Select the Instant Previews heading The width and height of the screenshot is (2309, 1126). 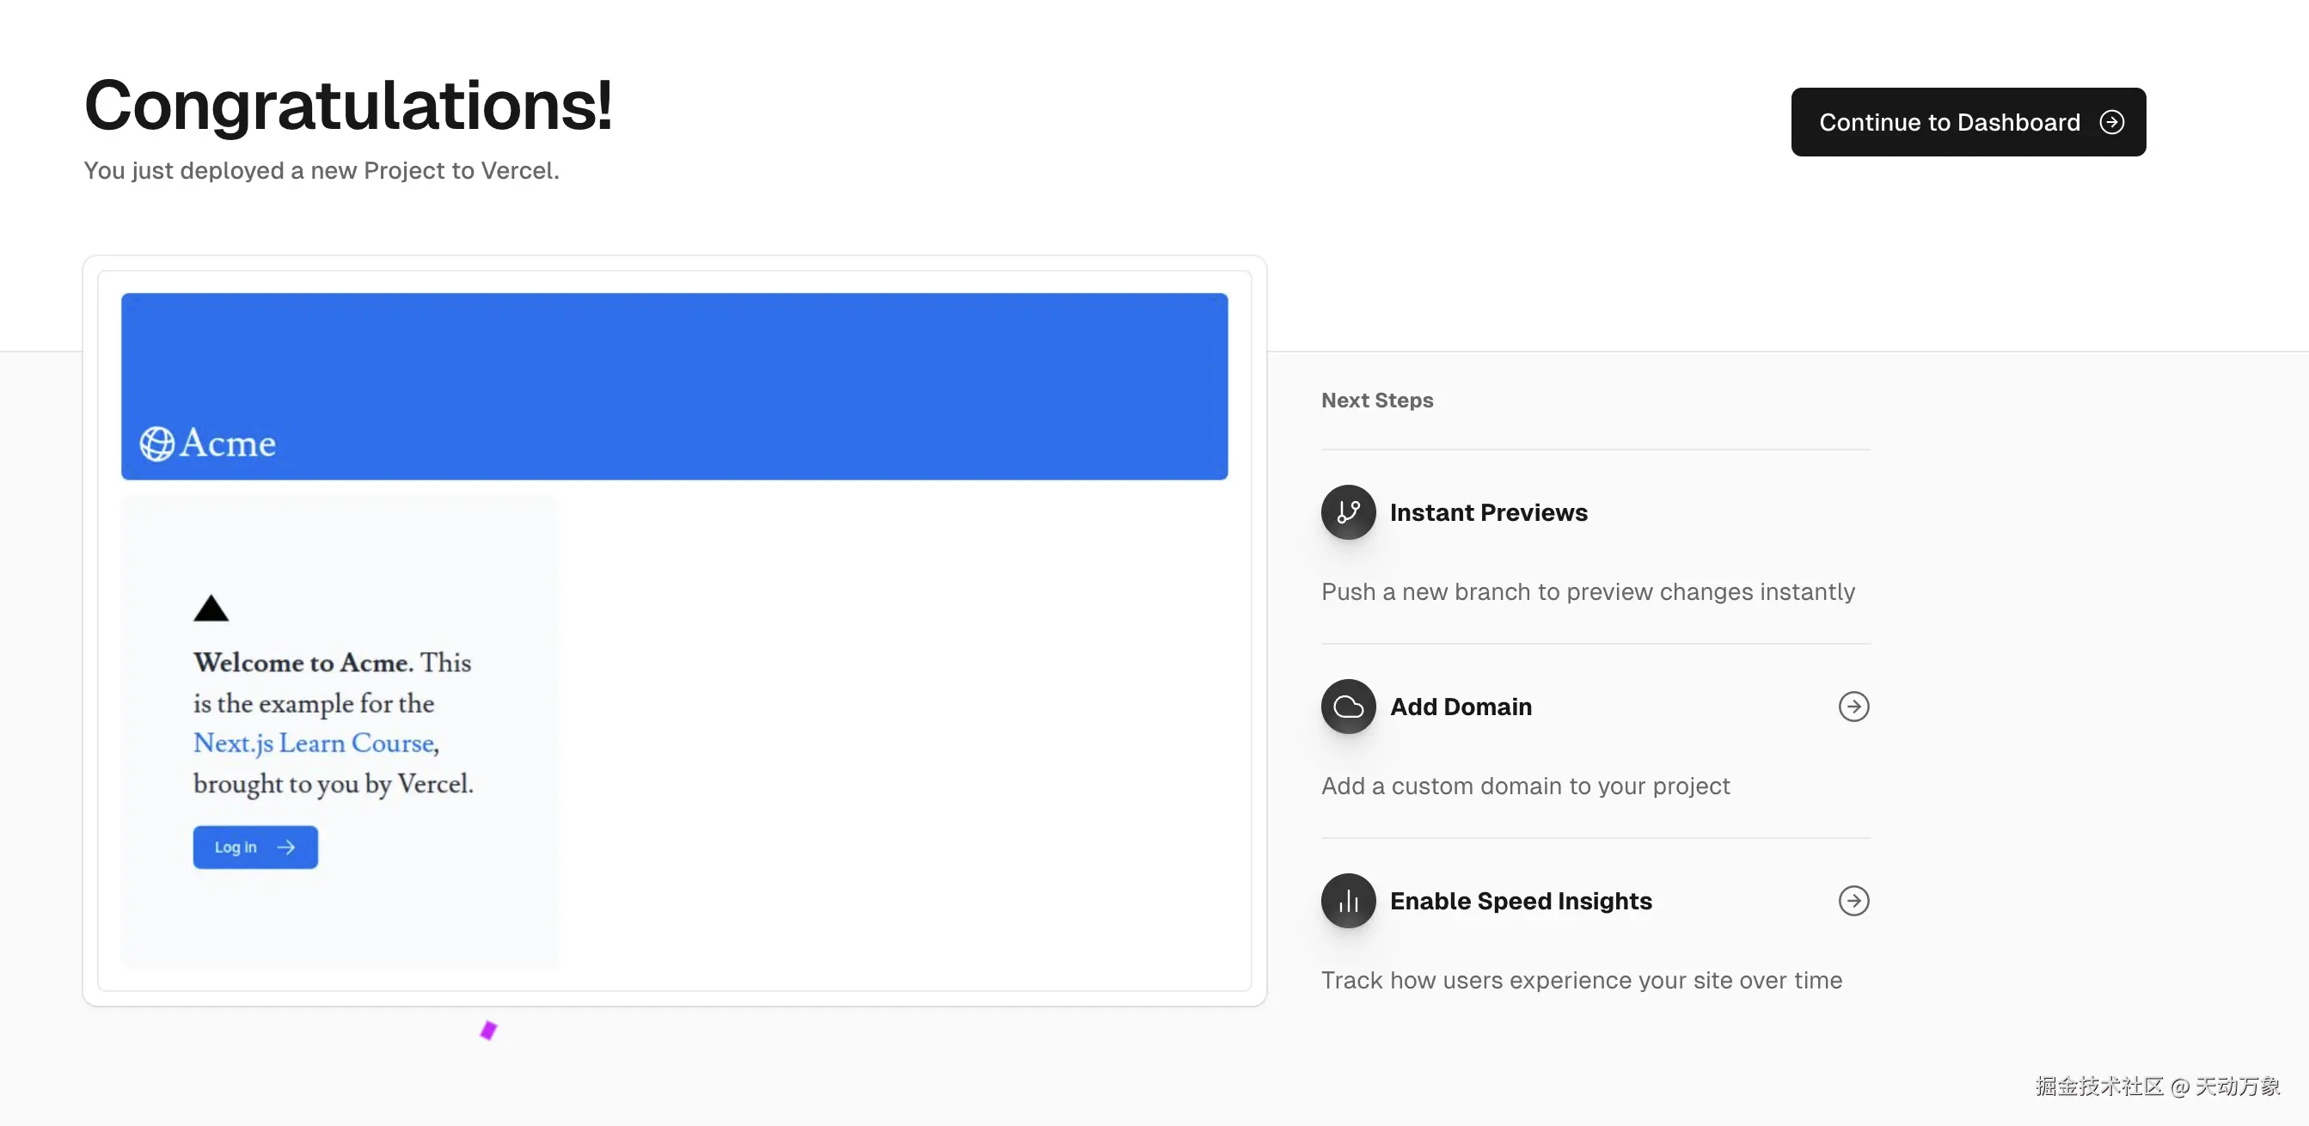pyautogui.click(x=1488, y=513)
